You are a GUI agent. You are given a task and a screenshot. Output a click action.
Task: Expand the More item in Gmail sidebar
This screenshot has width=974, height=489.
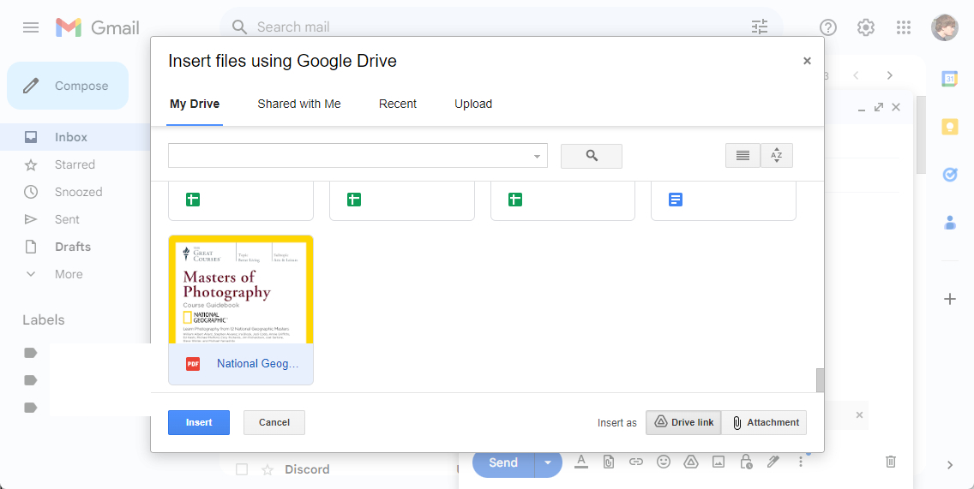pyautogui.click(x=69, y=274)
